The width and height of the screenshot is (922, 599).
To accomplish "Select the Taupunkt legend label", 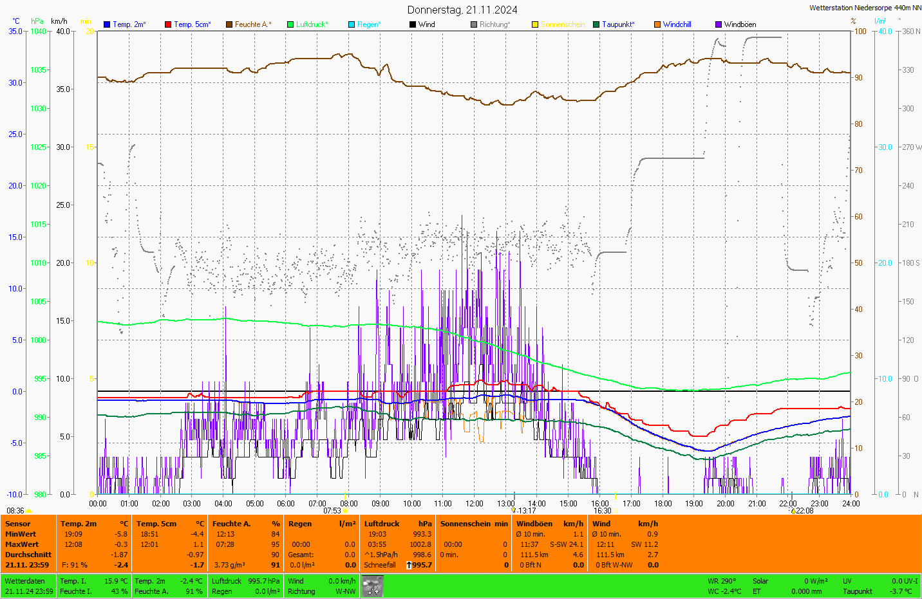I will [617, 24].
